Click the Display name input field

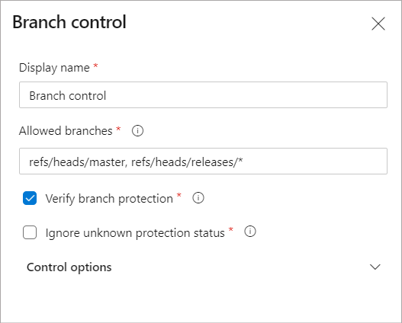[203, 95]
